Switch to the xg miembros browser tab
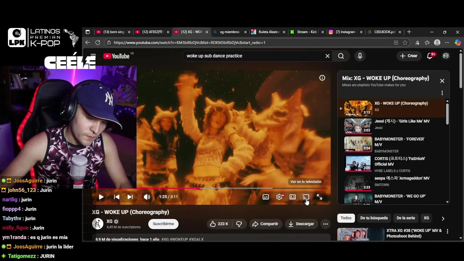The image size is (464, 261). click(x=230, y=32)
